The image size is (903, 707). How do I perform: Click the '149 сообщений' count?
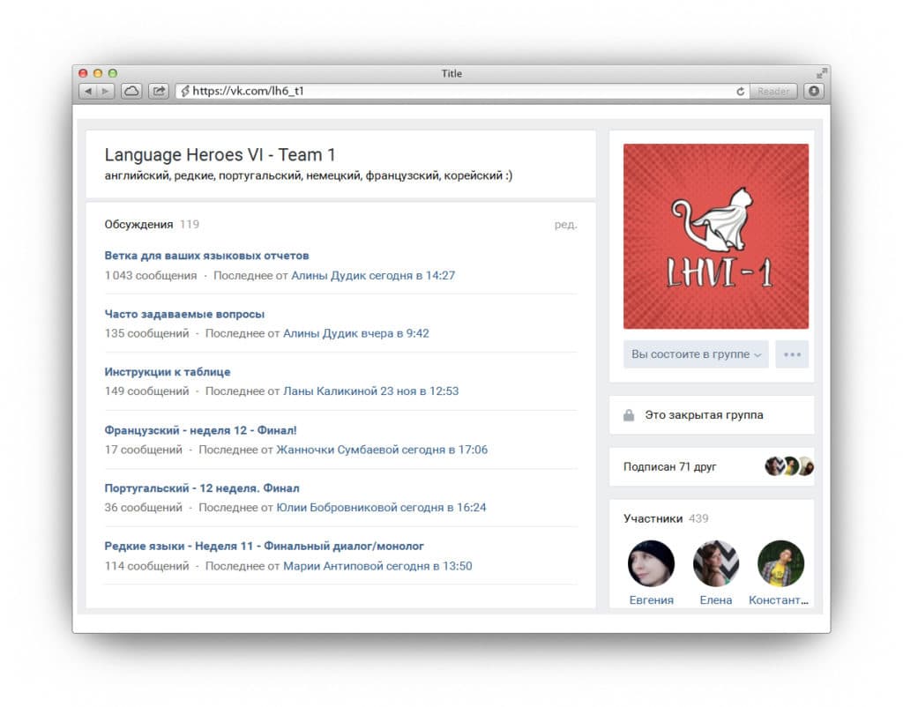pos(147,391)
